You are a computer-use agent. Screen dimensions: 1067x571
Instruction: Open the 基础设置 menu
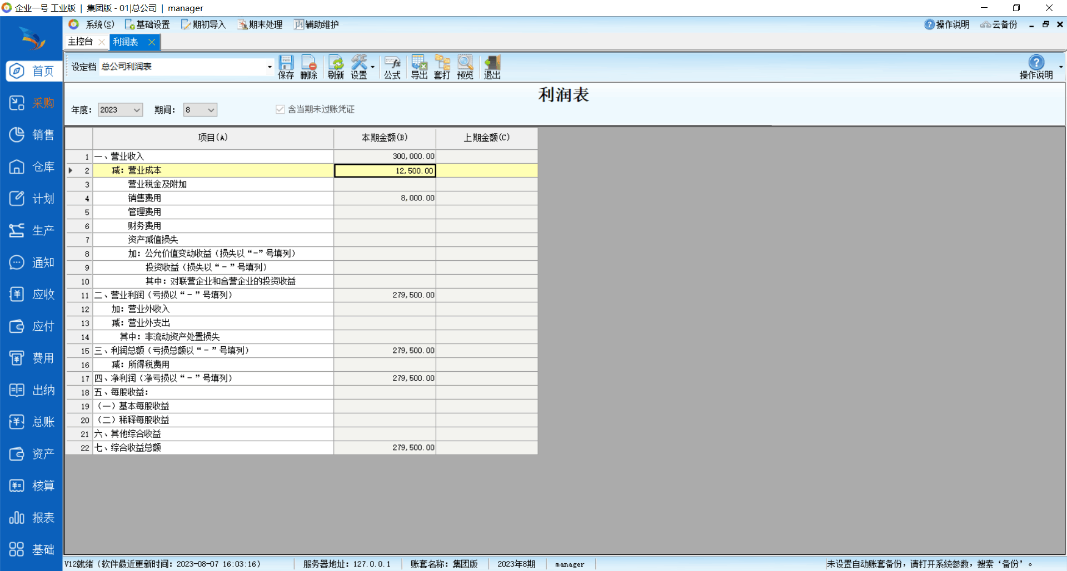147,24
